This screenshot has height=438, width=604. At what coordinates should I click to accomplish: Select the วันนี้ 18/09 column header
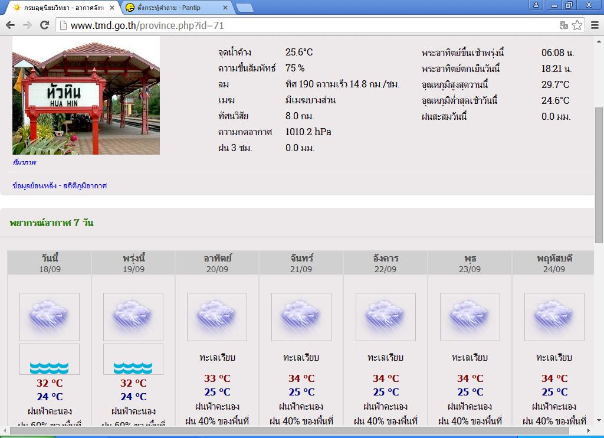pos(50,263)
